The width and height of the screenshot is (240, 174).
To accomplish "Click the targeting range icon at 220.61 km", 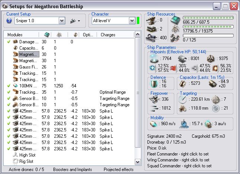I will [183, 100].
